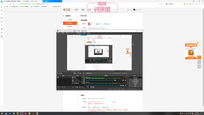Open search icon in browser left sidebar

pyautogui.click(x=2, y=14)
